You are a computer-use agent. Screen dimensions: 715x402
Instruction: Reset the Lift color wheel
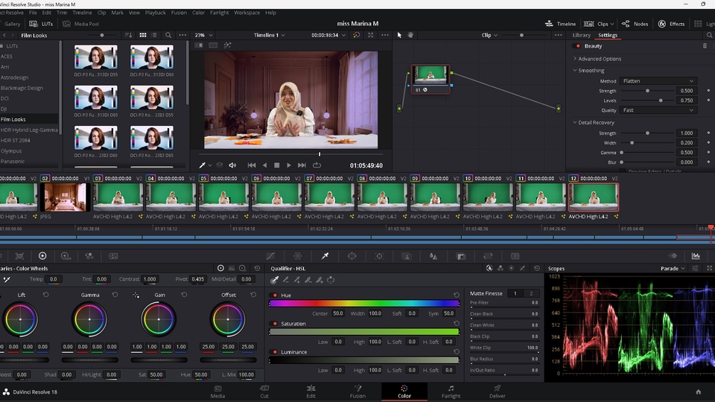point(45,295)
